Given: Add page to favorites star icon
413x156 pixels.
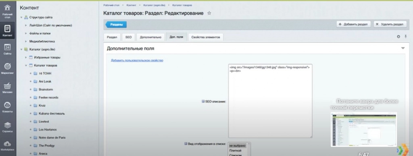Looking at the screenshot, I should (209, 13).
